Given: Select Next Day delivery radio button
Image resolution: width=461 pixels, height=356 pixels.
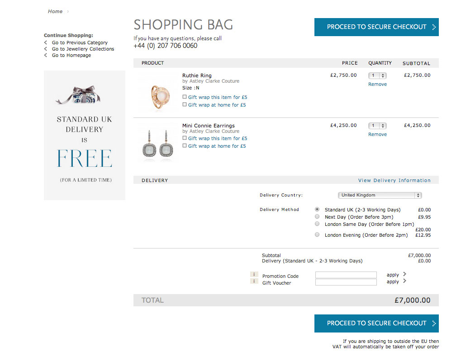Looking at the screenshot, I should pos(317,216).
